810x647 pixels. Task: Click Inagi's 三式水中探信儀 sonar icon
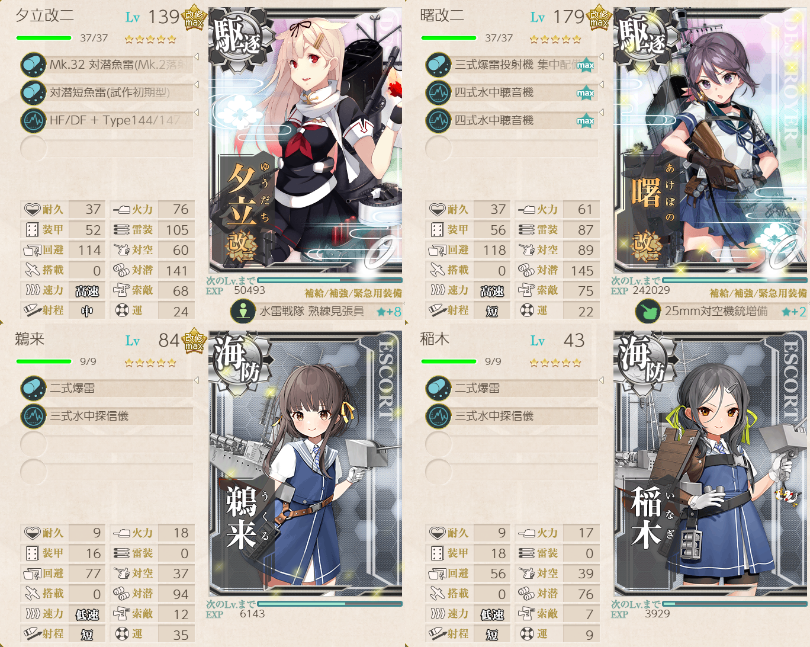(438, 416)
